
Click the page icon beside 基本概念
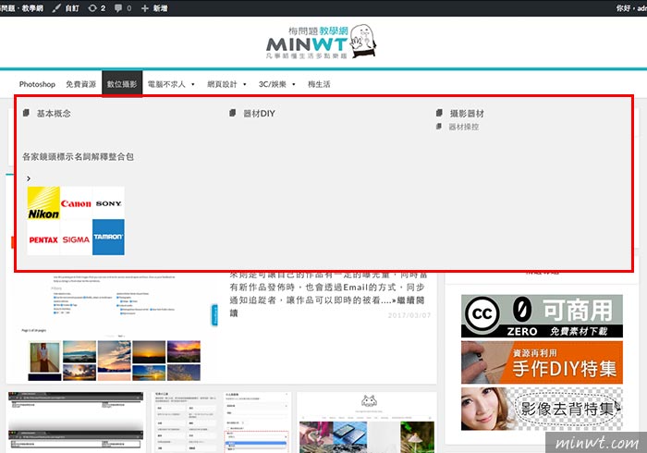(x=26, y=113)
